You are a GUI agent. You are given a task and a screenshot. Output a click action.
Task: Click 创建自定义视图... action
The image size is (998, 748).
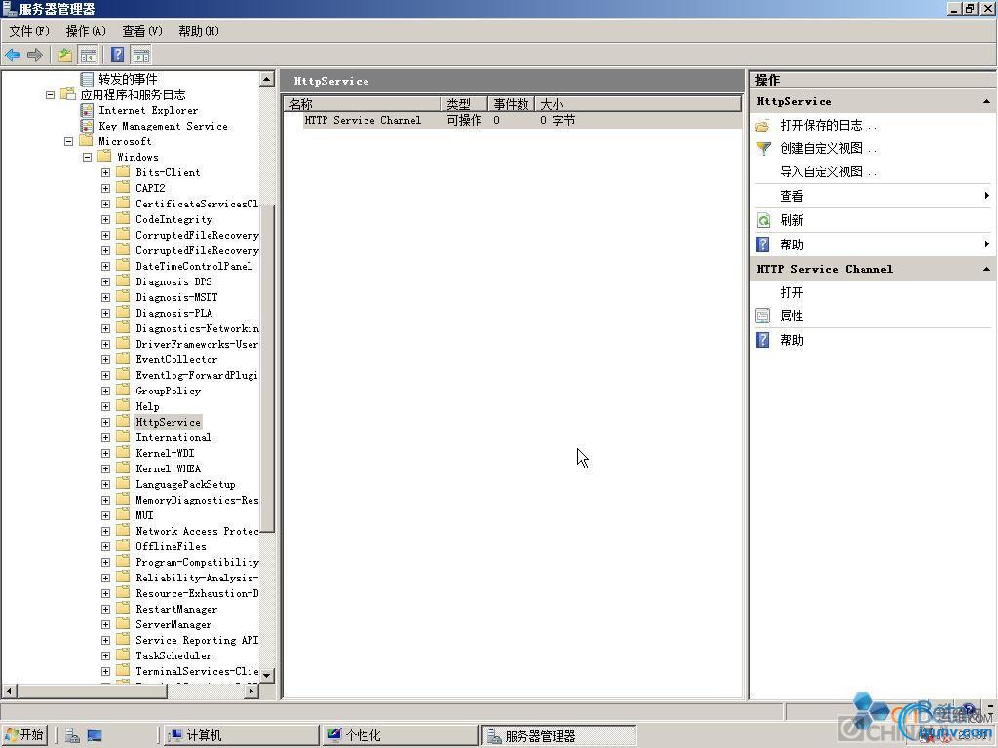pos(828,149)
